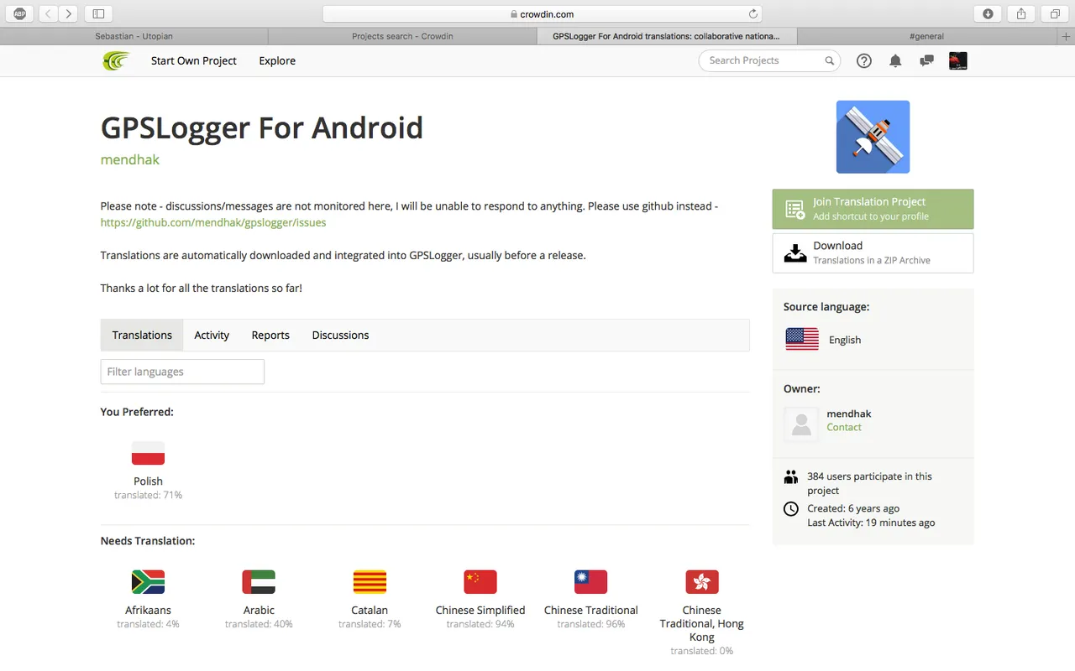This screenshot has height=671, width=1075.
Task: Switch to Sebastian - Utopian browser tab
Action: click(x=134, y=36)
